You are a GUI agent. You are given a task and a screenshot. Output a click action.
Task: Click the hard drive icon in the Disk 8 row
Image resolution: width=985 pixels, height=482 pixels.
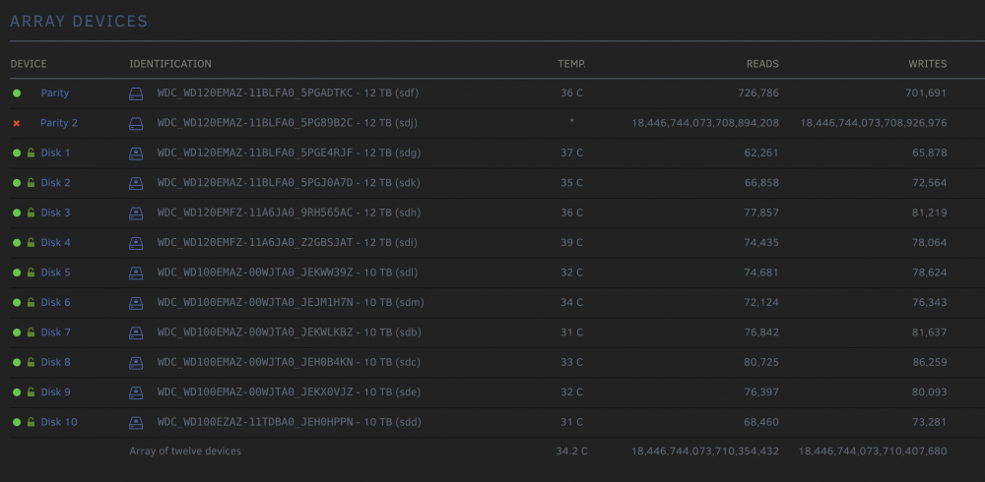pos(136,363)
